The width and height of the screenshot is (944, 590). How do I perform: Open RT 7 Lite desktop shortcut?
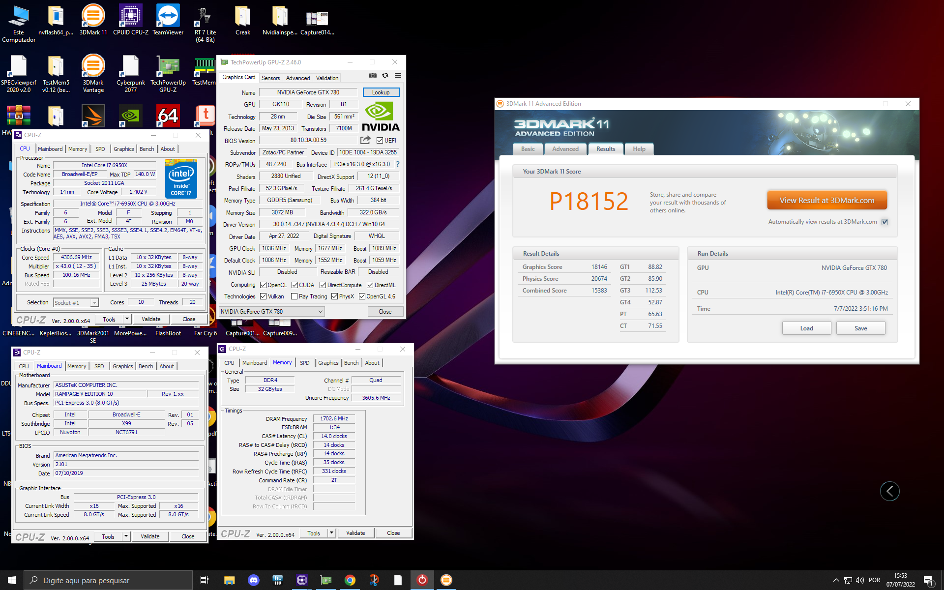tap(205, 24)
